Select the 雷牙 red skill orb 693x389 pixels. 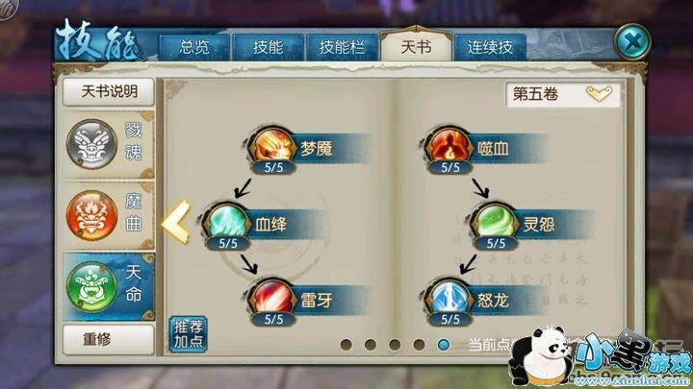click(x=272, y=298)
